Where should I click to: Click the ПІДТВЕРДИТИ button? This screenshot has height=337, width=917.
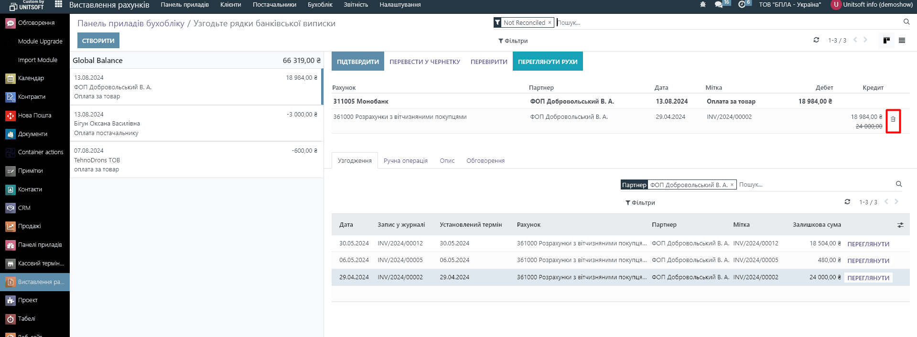357,62
